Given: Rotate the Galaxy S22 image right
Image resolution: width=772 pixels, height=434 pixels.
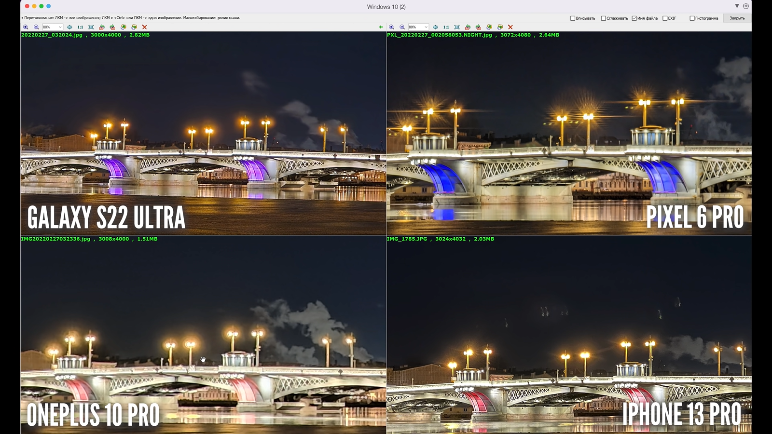Looking at the screenshot, I should (x=112, y=27).
